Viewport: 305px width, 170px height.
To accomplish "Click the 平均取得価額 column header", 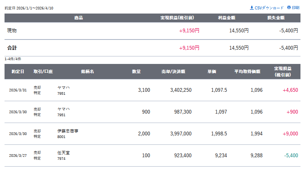I will [247, 71].
